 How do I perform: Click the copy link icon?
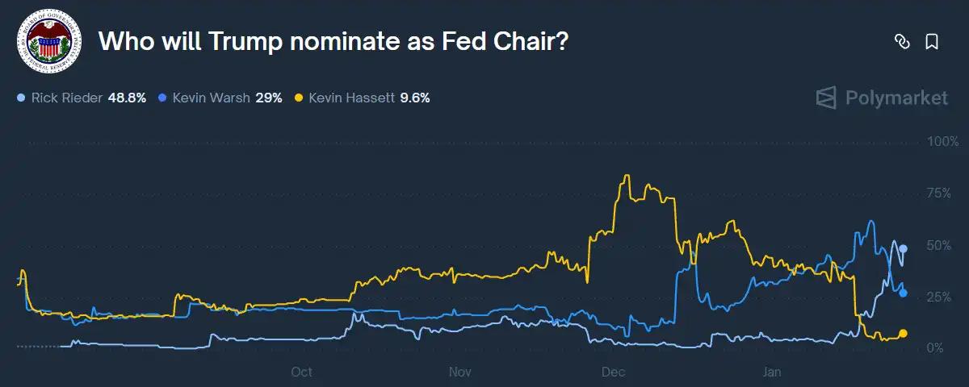coord(902,42)
